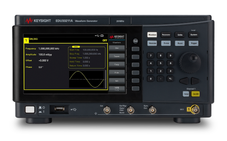Click the physical softkey beside MORE 1/2
The width and height of the screenshot is (227, 141).
[136, 88]
